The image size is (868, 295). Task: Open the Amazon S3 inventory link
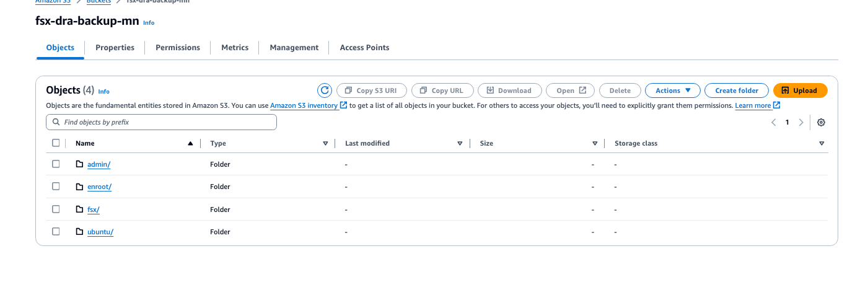click(304, 106)
